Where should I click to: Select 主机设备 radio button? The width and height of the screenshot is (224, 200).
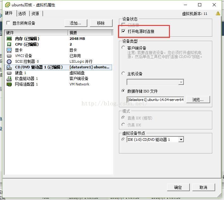pos(123,73)
